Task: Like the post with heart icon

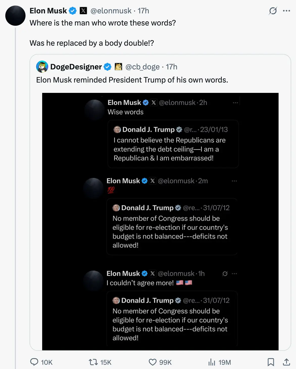Action: [153, 362]
